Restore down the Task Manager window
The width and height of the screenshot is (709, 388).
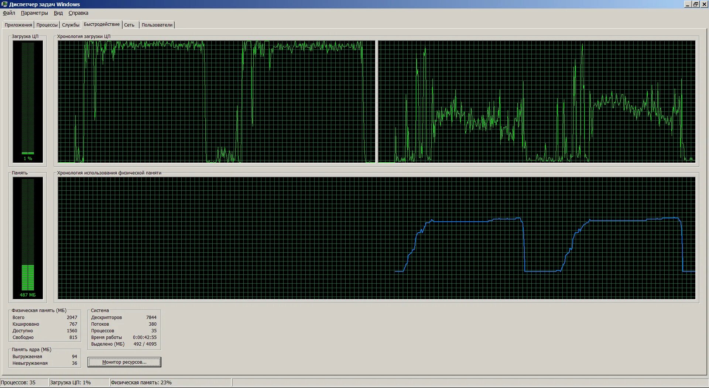point(695,4)
